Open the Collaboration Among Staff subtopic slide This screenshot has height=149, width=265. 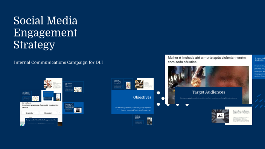122,84
